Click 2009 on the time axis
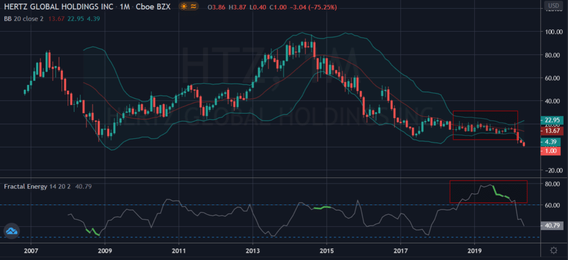The height and width of the screenshot is (260, 568). click(x=105, y=250)
